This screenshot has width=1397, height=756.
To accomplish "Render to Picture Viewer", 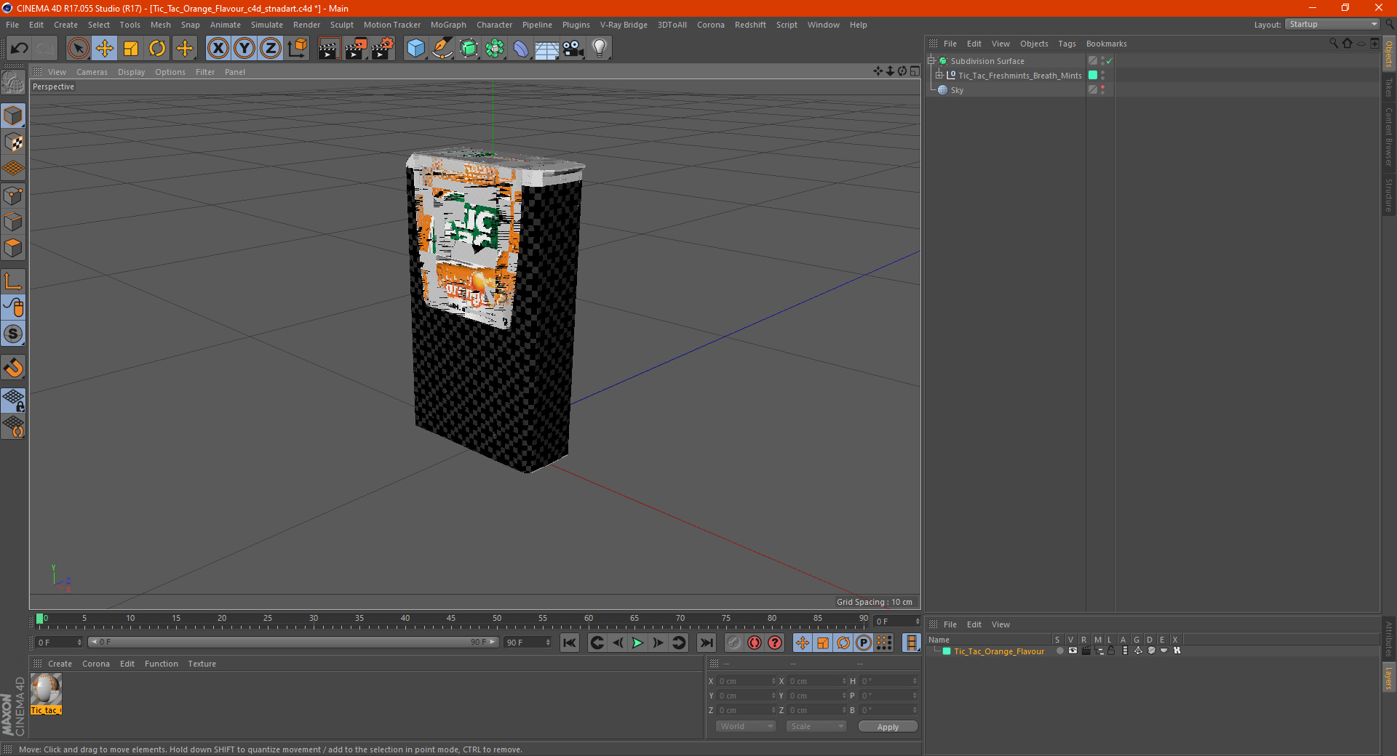I will (356, 49).
